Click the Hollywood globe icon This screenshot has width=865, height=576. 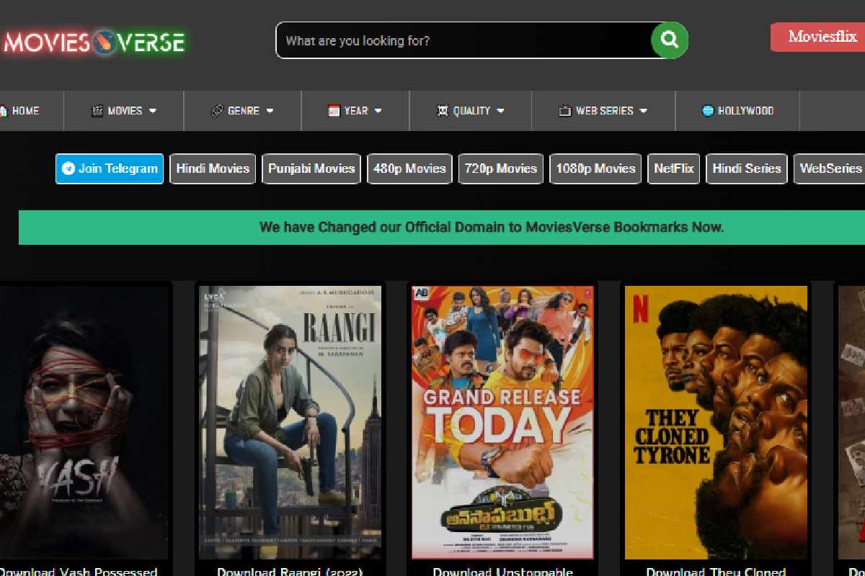tap(708, 111)
